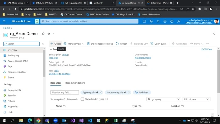Switch to the Recommendations tab
The image size is (220, 124).
(x=75, y=83)
